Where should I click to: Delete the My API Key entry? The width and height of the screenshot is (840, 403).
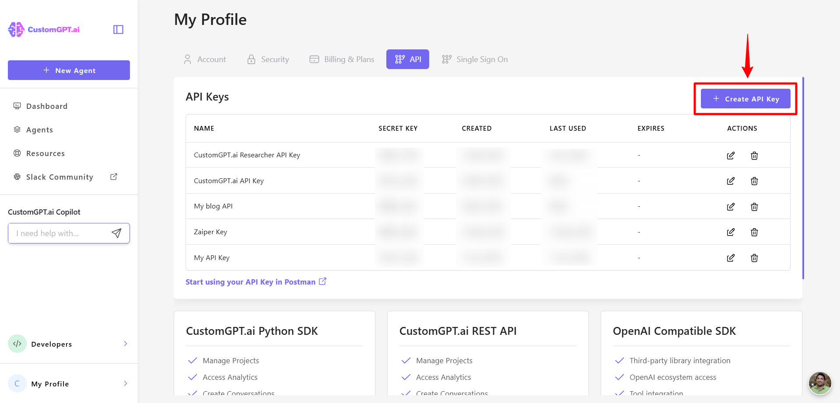click(754, 258)
